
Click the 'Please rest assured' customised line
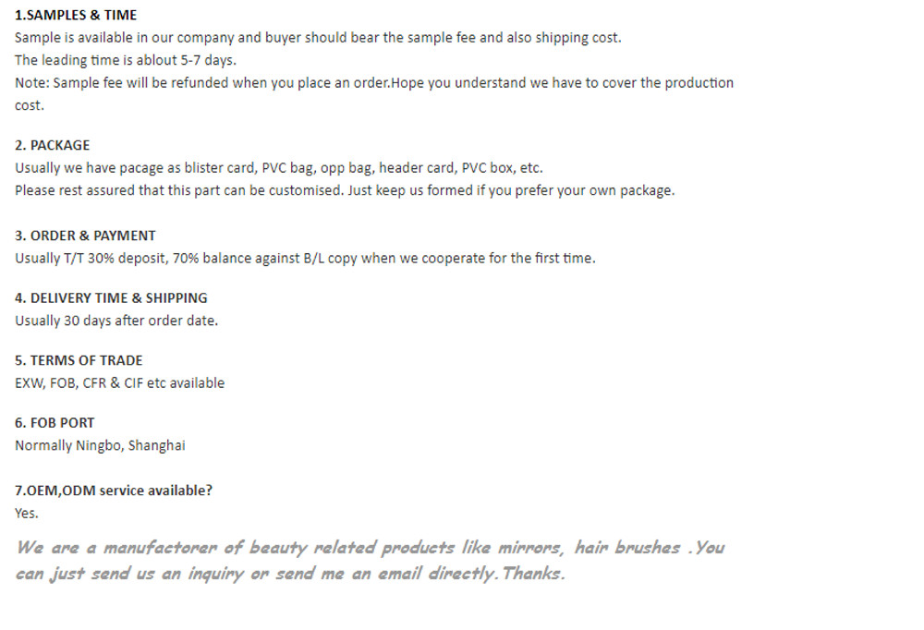pos(345,191)
